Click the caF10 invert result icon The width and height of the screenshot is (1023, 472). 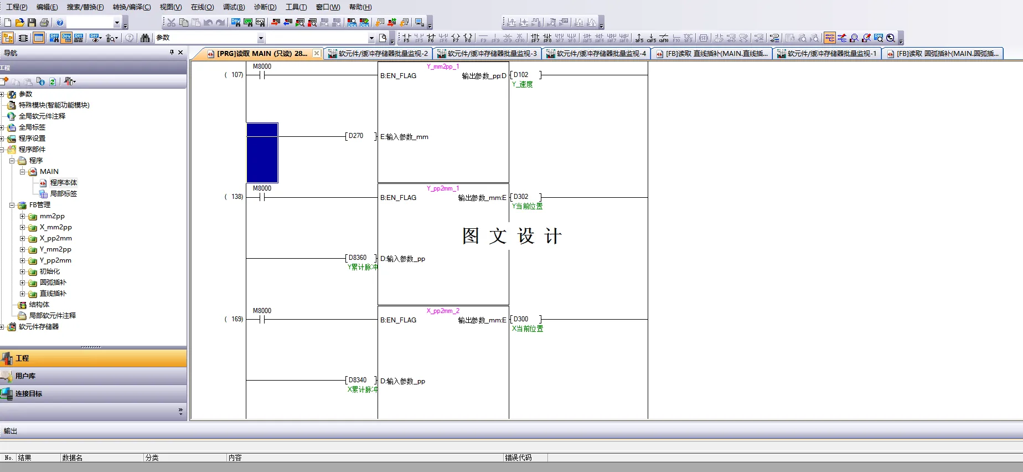tap(664, 38)
